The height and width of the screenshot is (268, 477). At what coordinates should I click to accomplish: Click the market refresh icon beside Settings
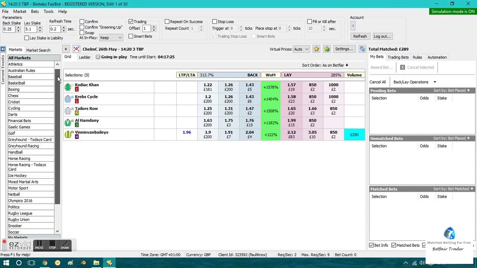(x=362, y=49)
